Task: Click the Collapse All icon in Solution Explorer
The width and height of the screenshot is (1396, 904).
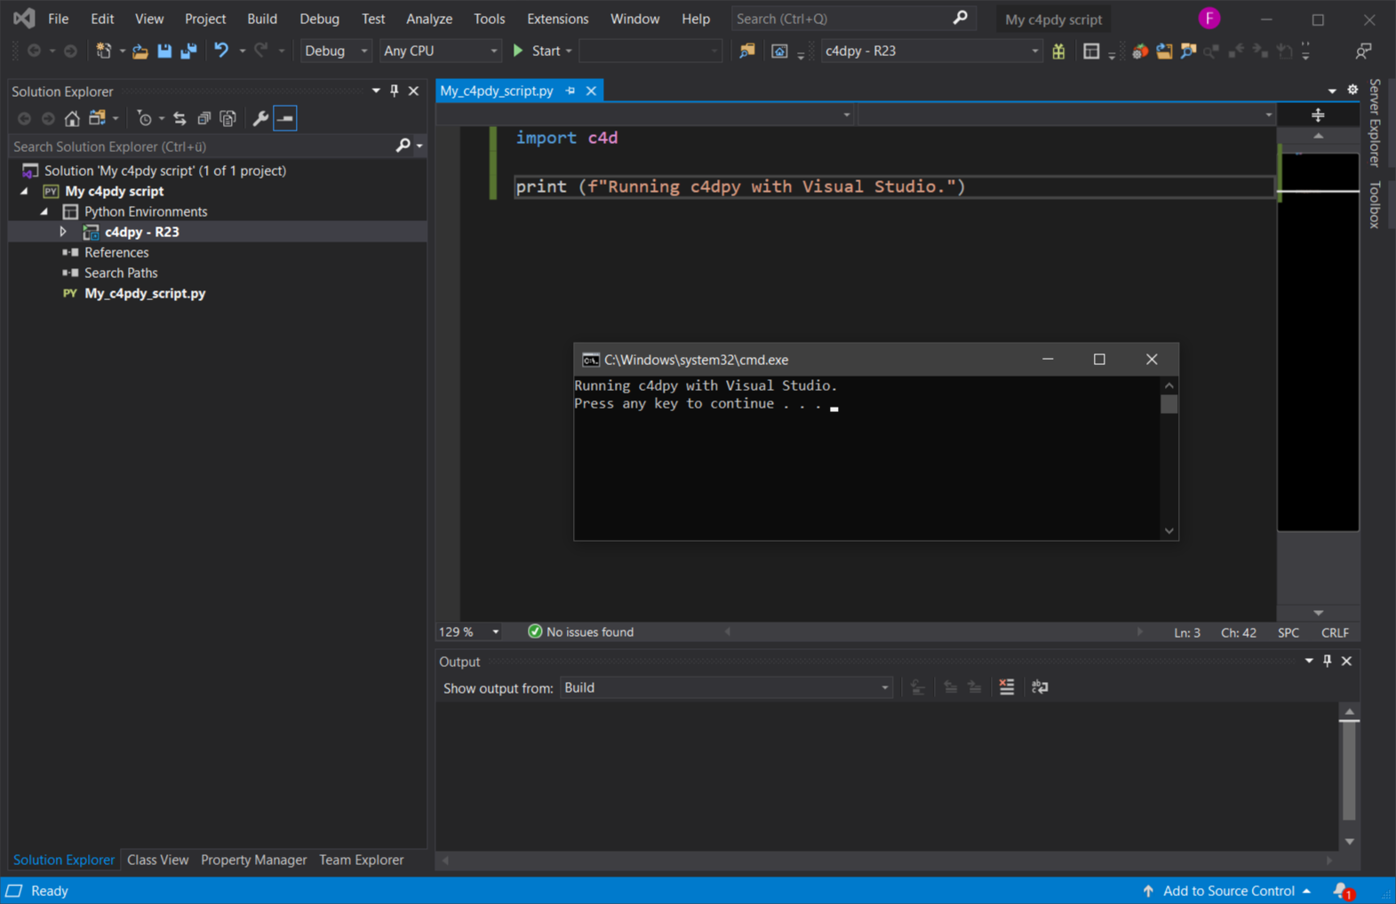Action: [x=203, y=118]
